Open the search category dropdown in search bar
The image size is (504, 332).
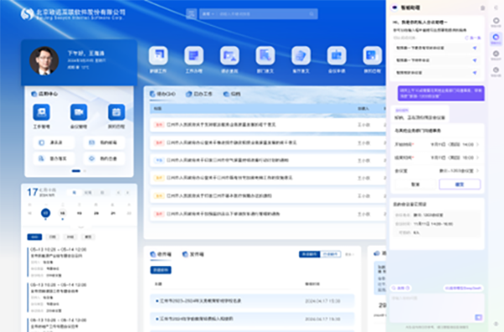[208, 13]
